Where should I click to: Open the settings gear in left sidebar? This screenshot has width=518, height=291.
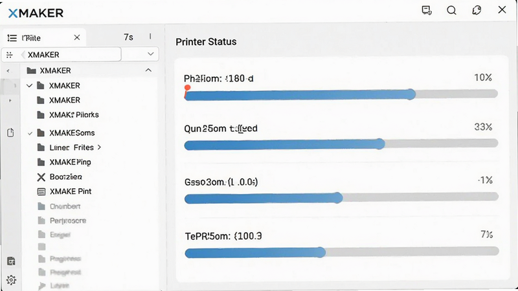coord(11,280)
